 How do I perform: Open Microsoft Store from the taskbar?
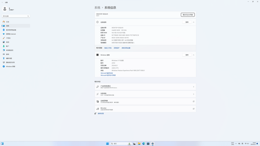click(148, 144)
